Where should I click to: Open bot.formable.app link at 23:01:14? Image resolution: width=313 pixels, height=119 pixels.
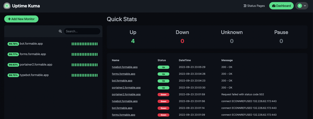tap(122, 108)
